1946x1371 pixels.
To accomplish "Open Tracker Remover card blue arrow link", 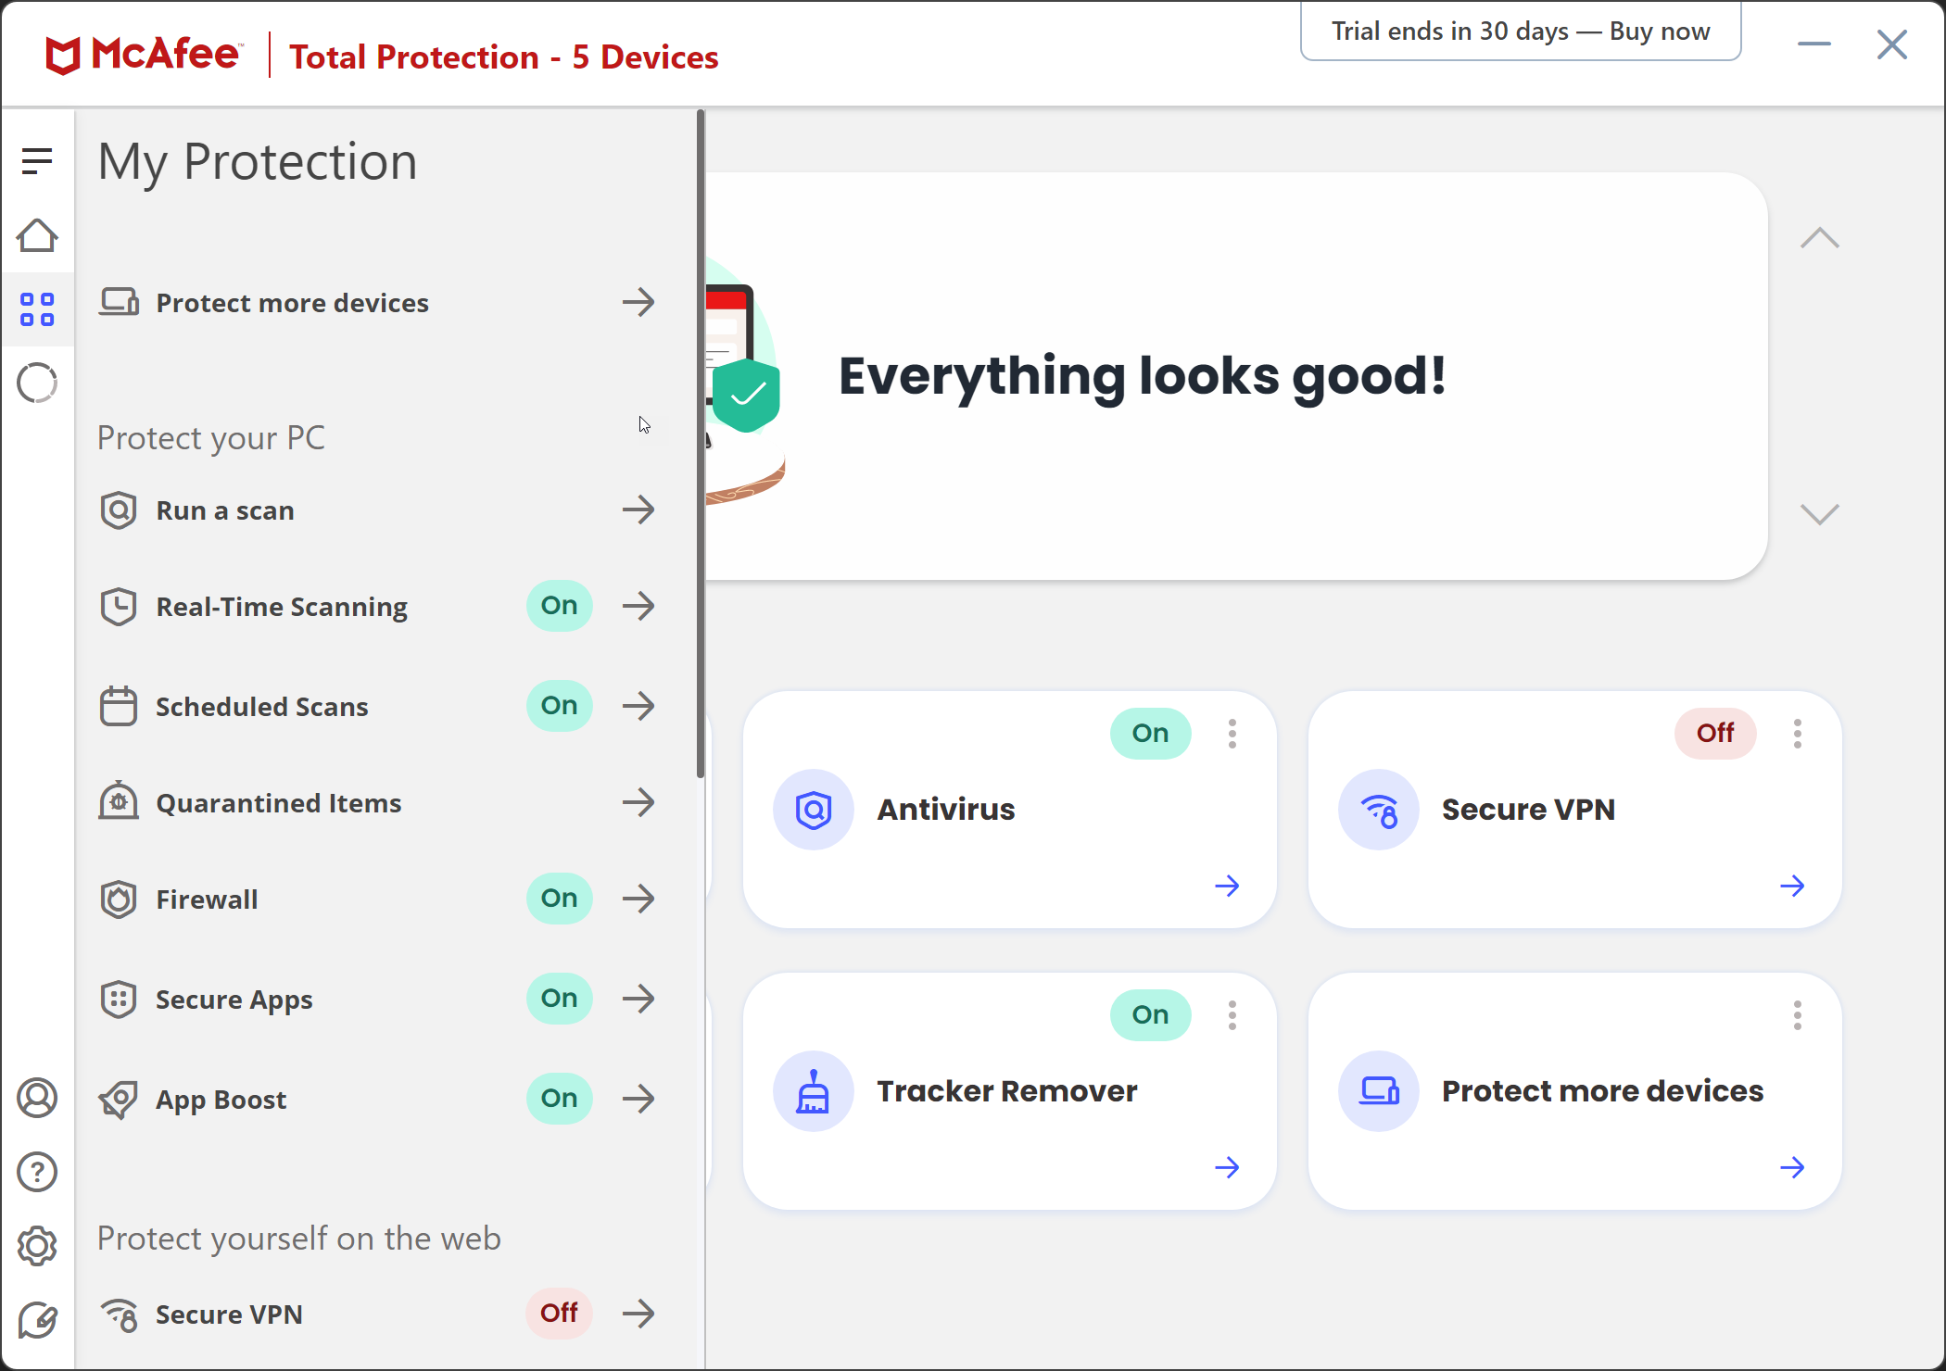I will point(1228,1168).
